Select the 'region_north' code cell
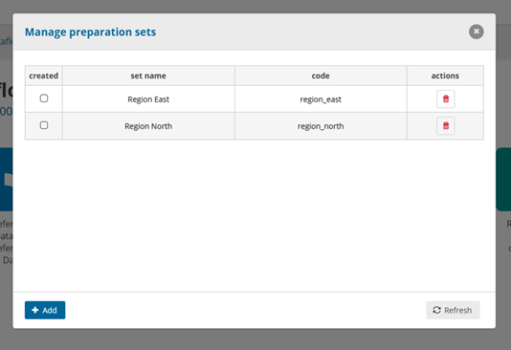Screen dimensions: 511x350 321,126
